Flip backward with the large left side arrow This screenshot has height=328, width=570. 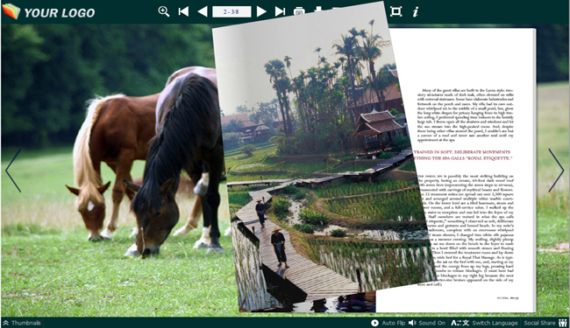(x=13, y=171)
